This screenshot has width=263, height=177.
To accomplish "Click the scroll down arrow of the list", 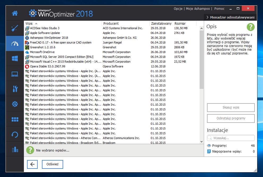I will pyautogui.click(x=201, y=142).
